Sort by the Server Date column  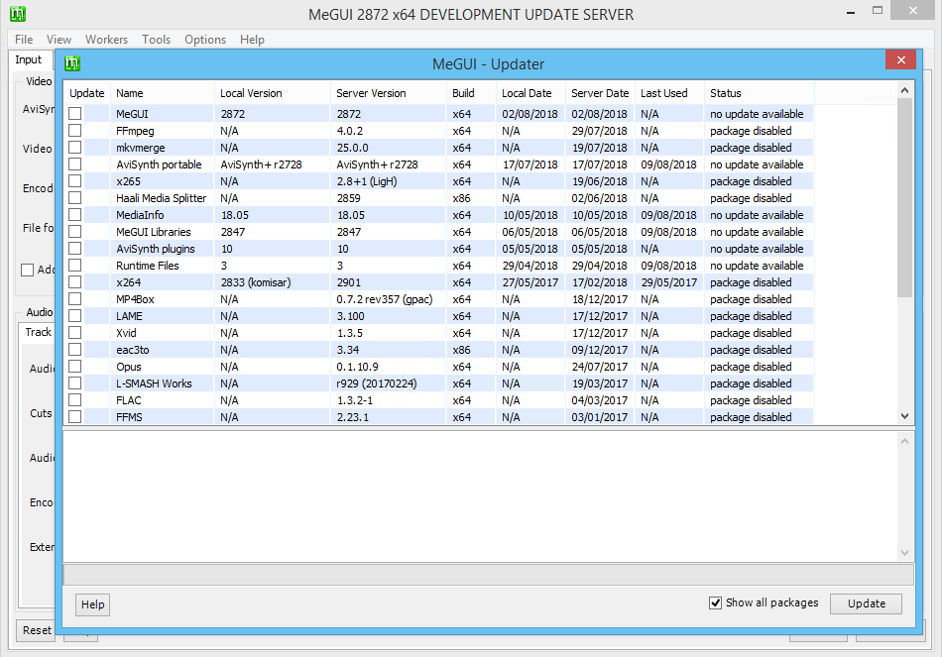click(600, 93)
